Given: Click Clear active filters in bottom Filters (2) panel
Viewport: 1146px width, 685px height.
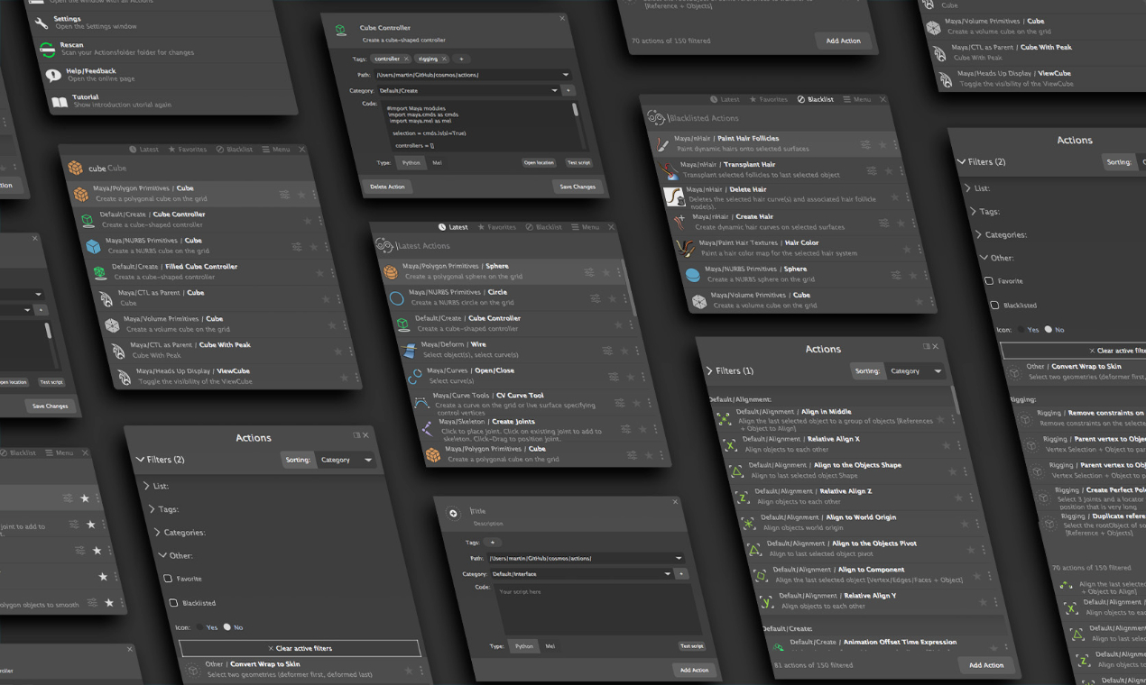Looking at the screenshot, I should pos(300,648).
